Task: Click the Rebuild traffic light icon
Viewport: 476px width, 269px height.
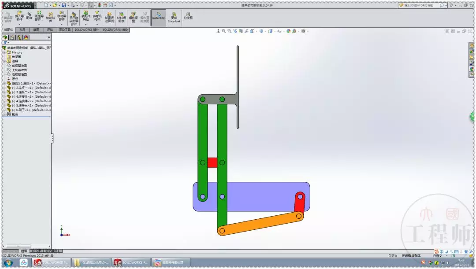Action: click(x=99, y=5)
